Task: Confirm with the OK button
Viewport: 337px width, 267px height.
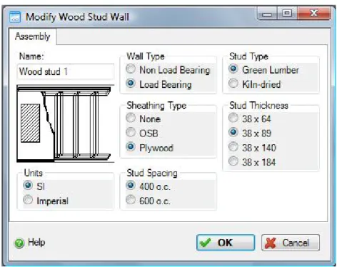Action: click(x=226, y=243)
